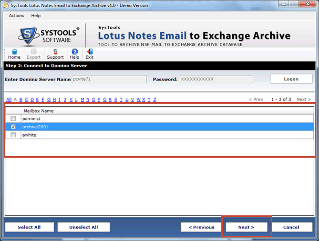Filter mailboxes by letter W
The width and height of the screenshot is (319, 241).
[x=139, y=100]
